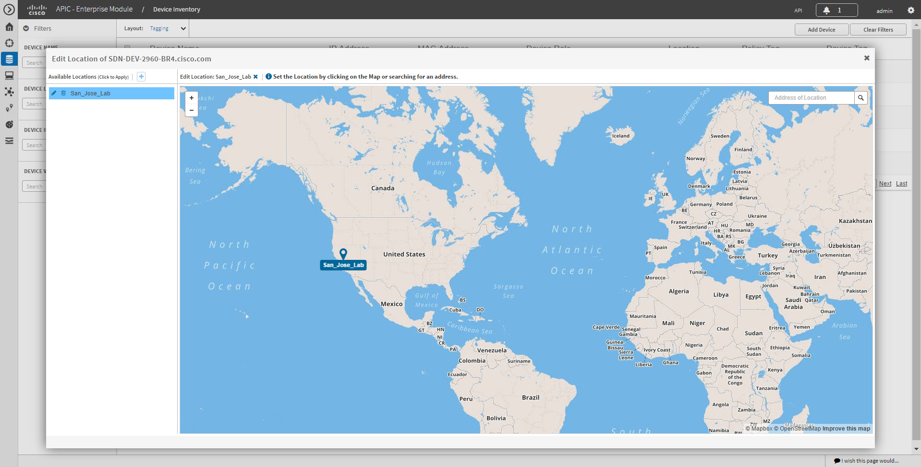The height and width of the screenshot is (467, 921).
Task: Click the Address of Location field
Action: [812, 97]
